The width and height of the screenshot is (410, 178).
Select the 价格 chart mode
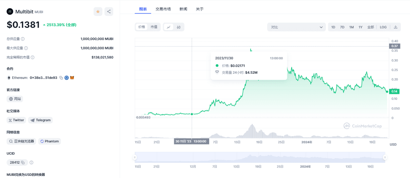pos(142,27)
